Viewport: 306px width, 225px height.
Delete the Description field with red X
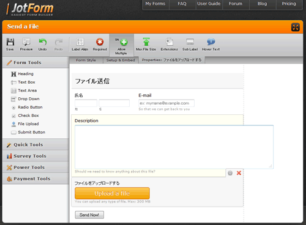(x=239, y=173)
